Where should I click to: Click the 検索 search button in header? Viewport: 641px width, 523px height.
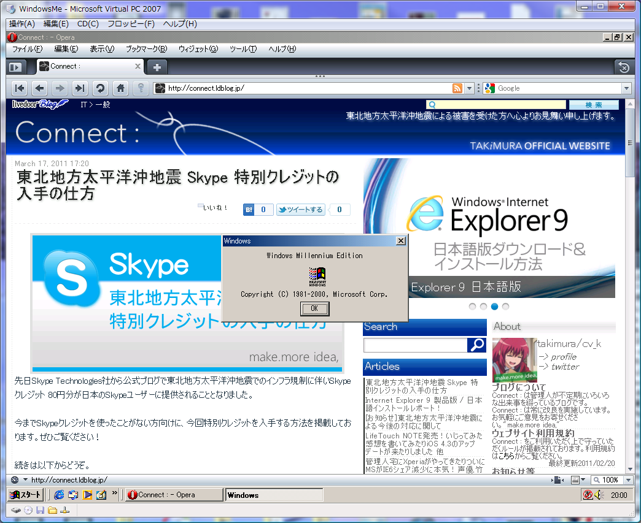[x=594, y=105]
